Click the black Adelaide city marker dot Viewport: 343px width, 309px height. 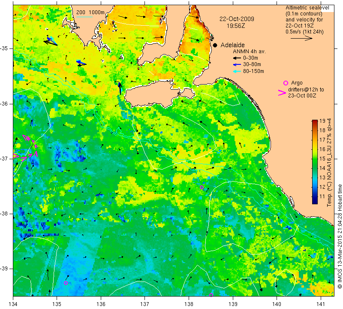pos(215,45)
